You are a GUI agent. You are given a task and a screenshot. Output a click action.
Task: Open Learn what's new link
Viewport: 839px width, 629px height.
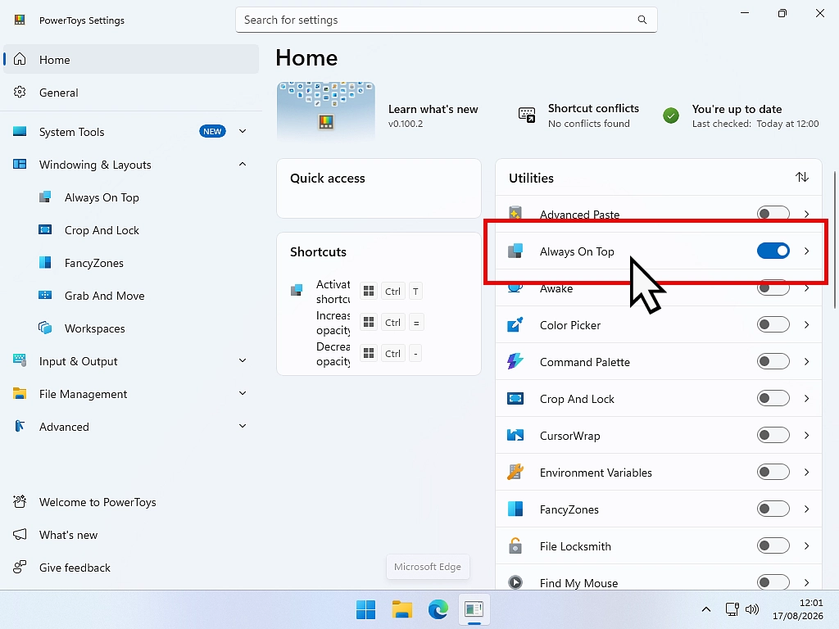[x=433, y=109]
